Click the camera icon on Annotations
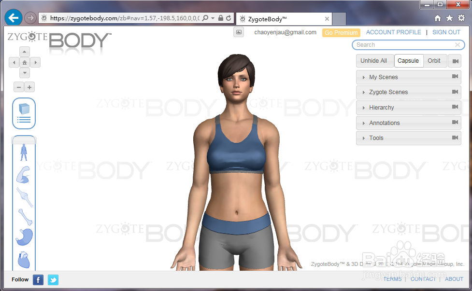 (455, 123)
